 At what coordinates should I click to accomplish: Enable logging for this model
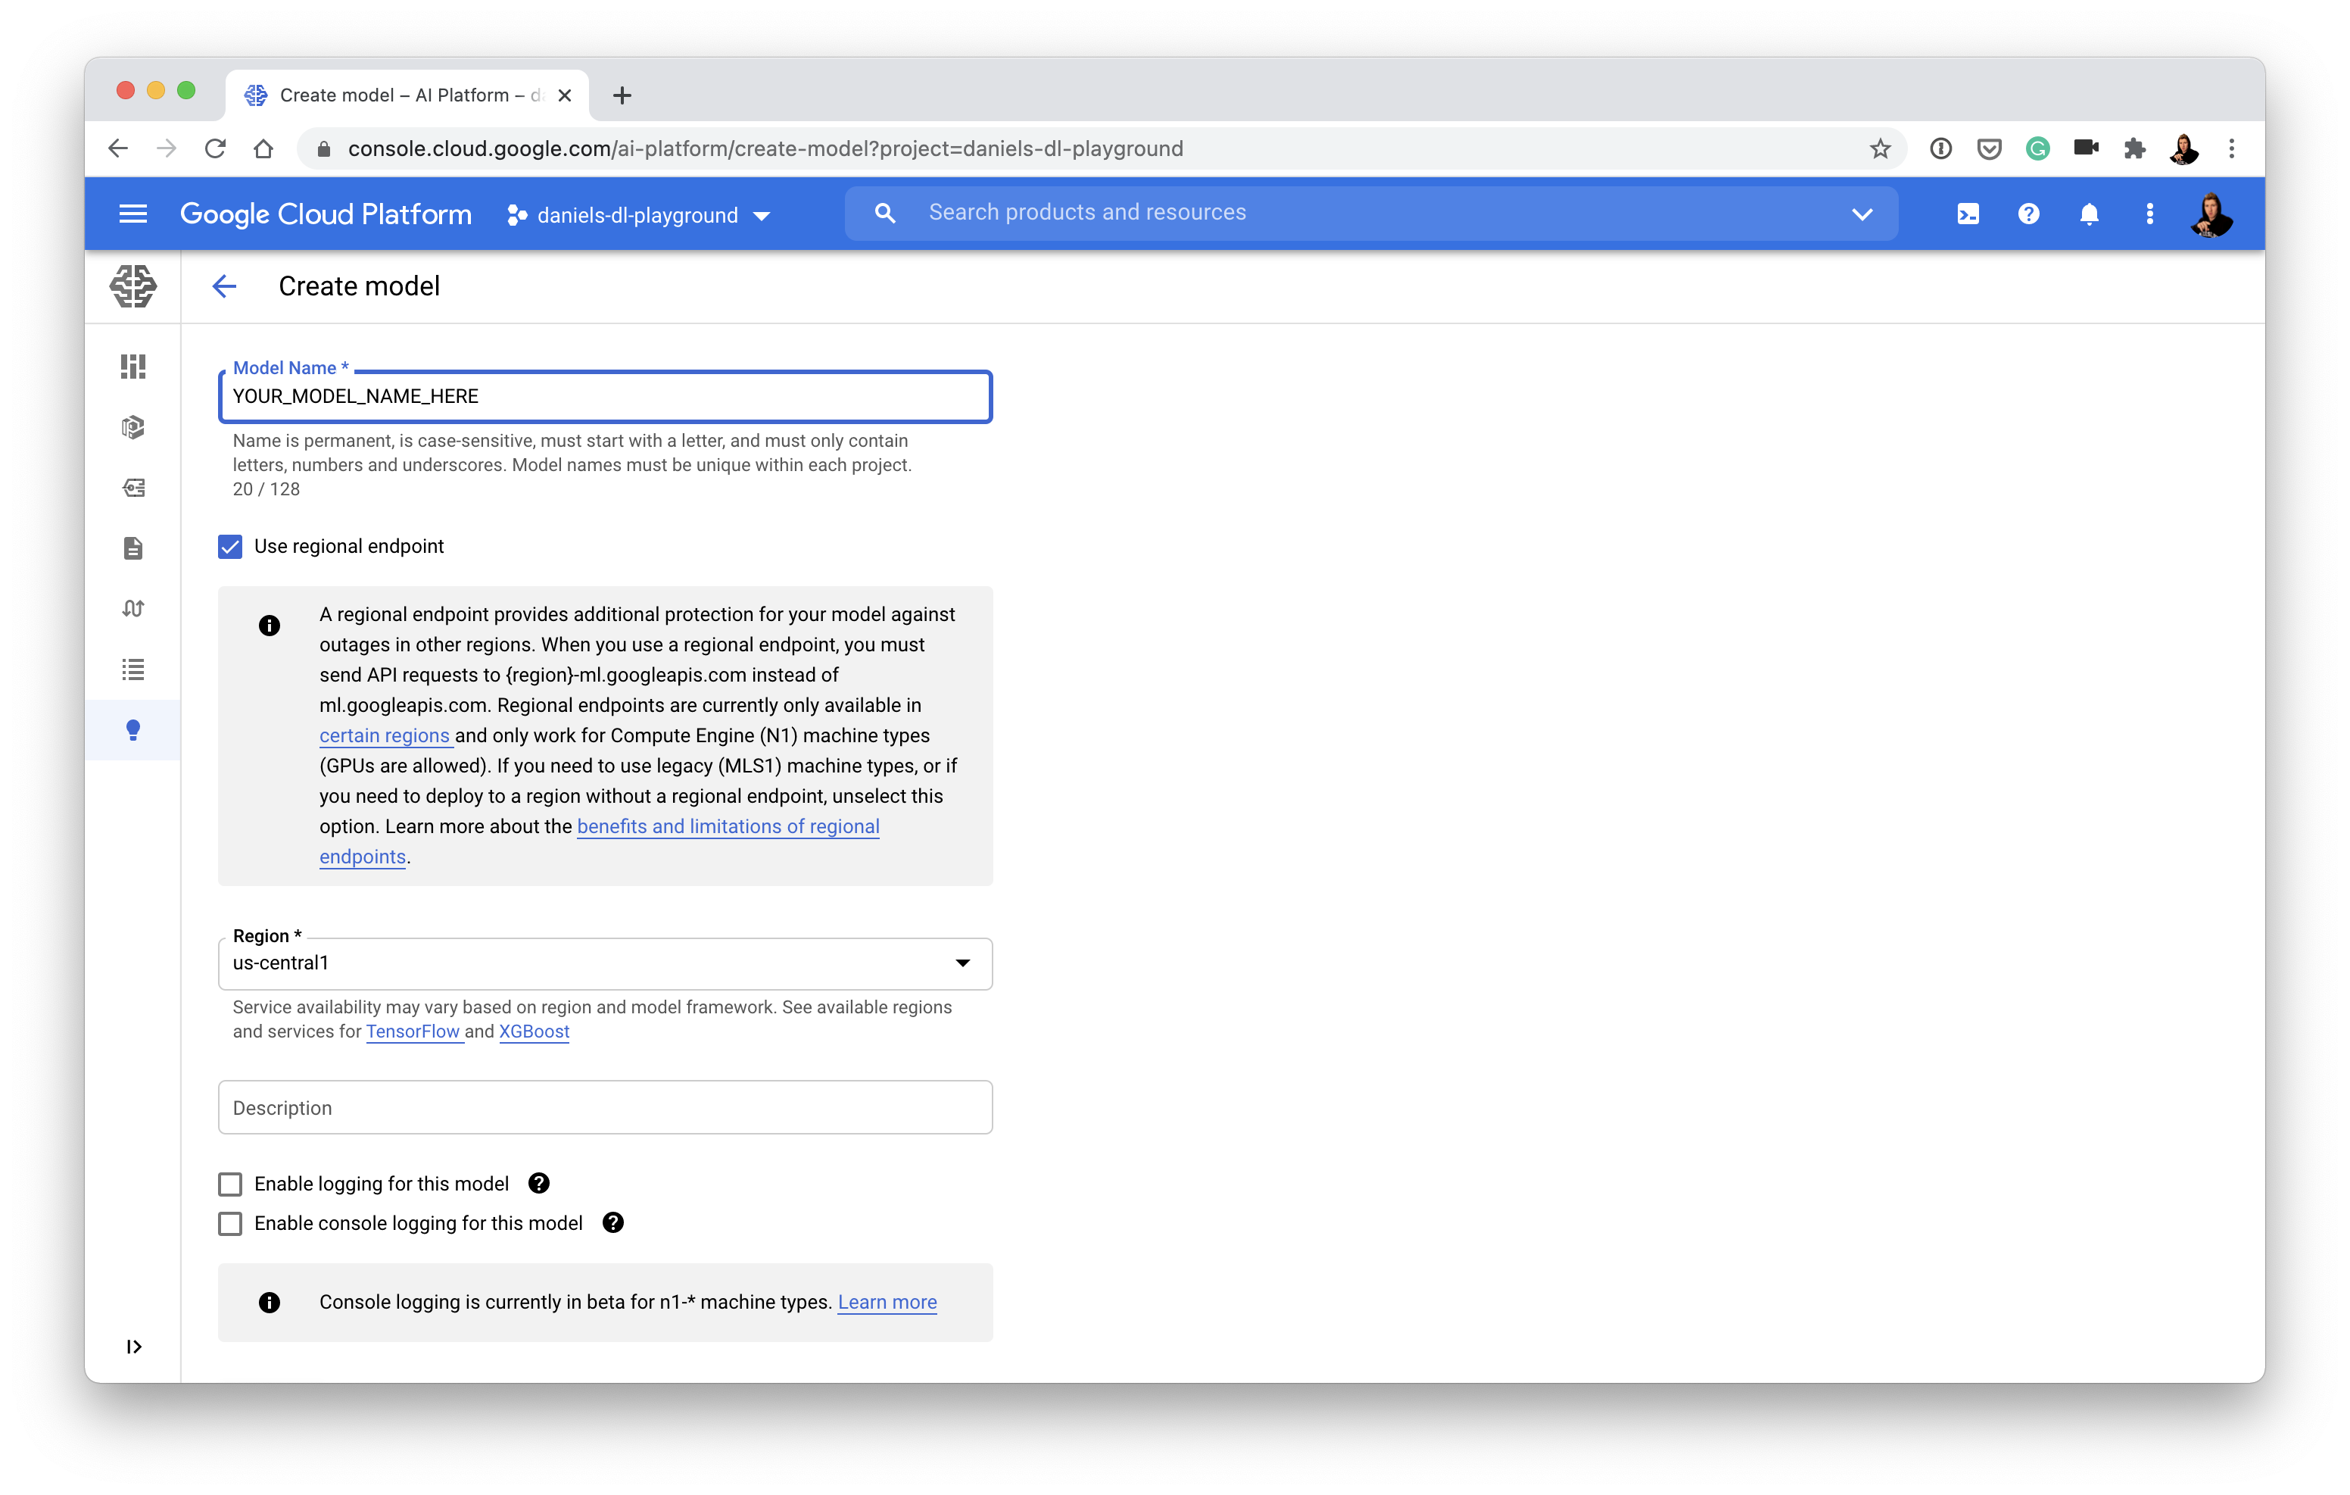[230, 1184]
